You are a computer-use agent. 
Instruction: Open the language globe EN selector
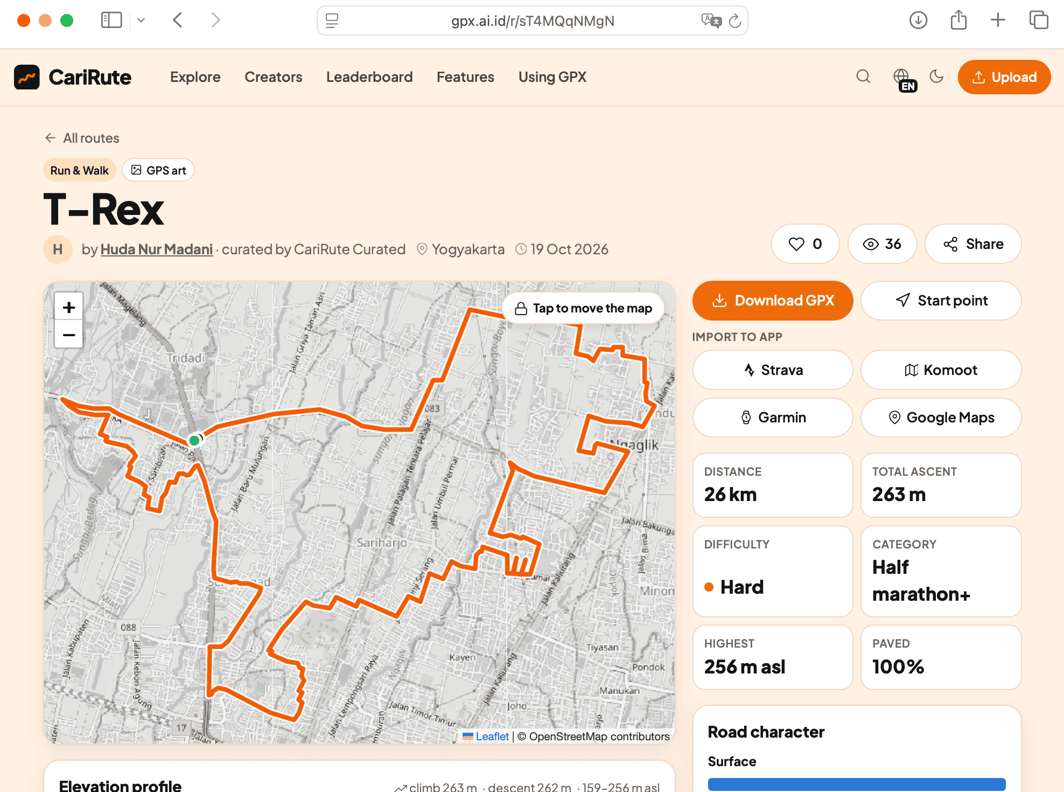coord(905,79)
